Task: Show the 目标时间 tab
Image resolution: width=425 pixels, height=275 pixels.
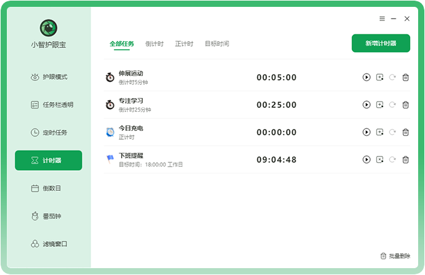Action: click(217, 44)
